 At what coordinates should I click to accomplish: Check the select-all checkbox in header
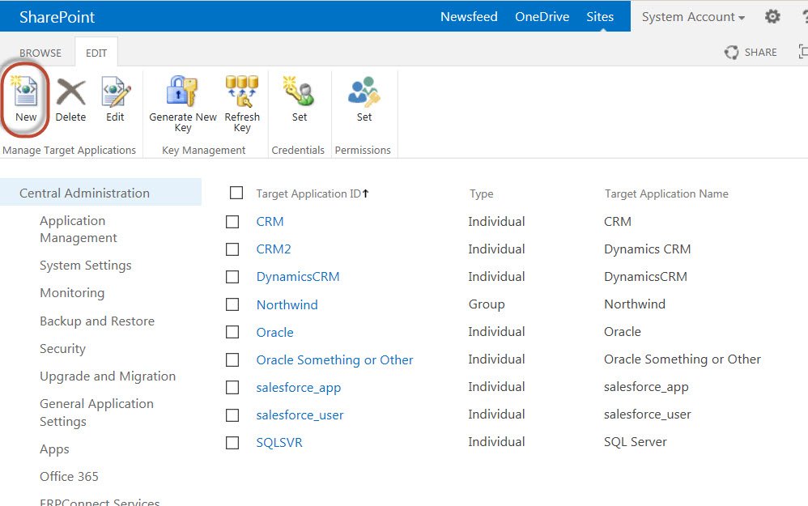click(236, 193)
